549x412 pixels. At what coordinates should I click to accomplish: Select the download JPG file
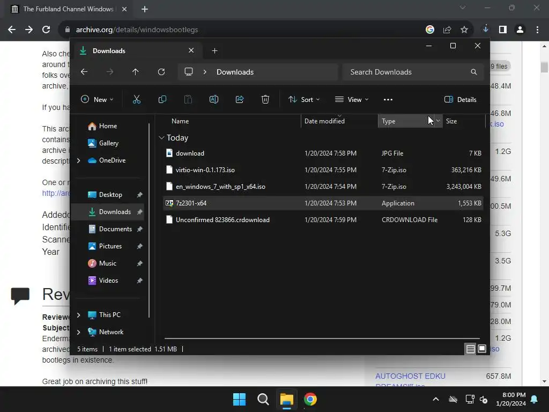pyautogui.click(x=323, y=153)
